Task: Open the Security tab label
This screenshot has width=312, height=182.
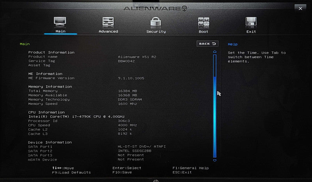Action: pos(156,32)
